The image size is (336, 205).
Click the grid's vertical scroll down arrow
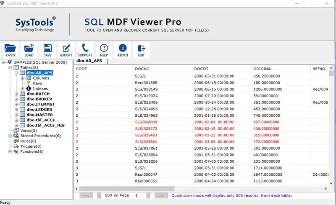(331, 183)
